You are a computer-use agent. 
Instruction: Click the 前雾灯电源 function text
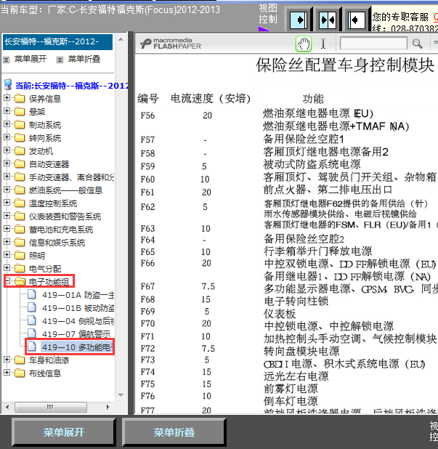point(291,389)
